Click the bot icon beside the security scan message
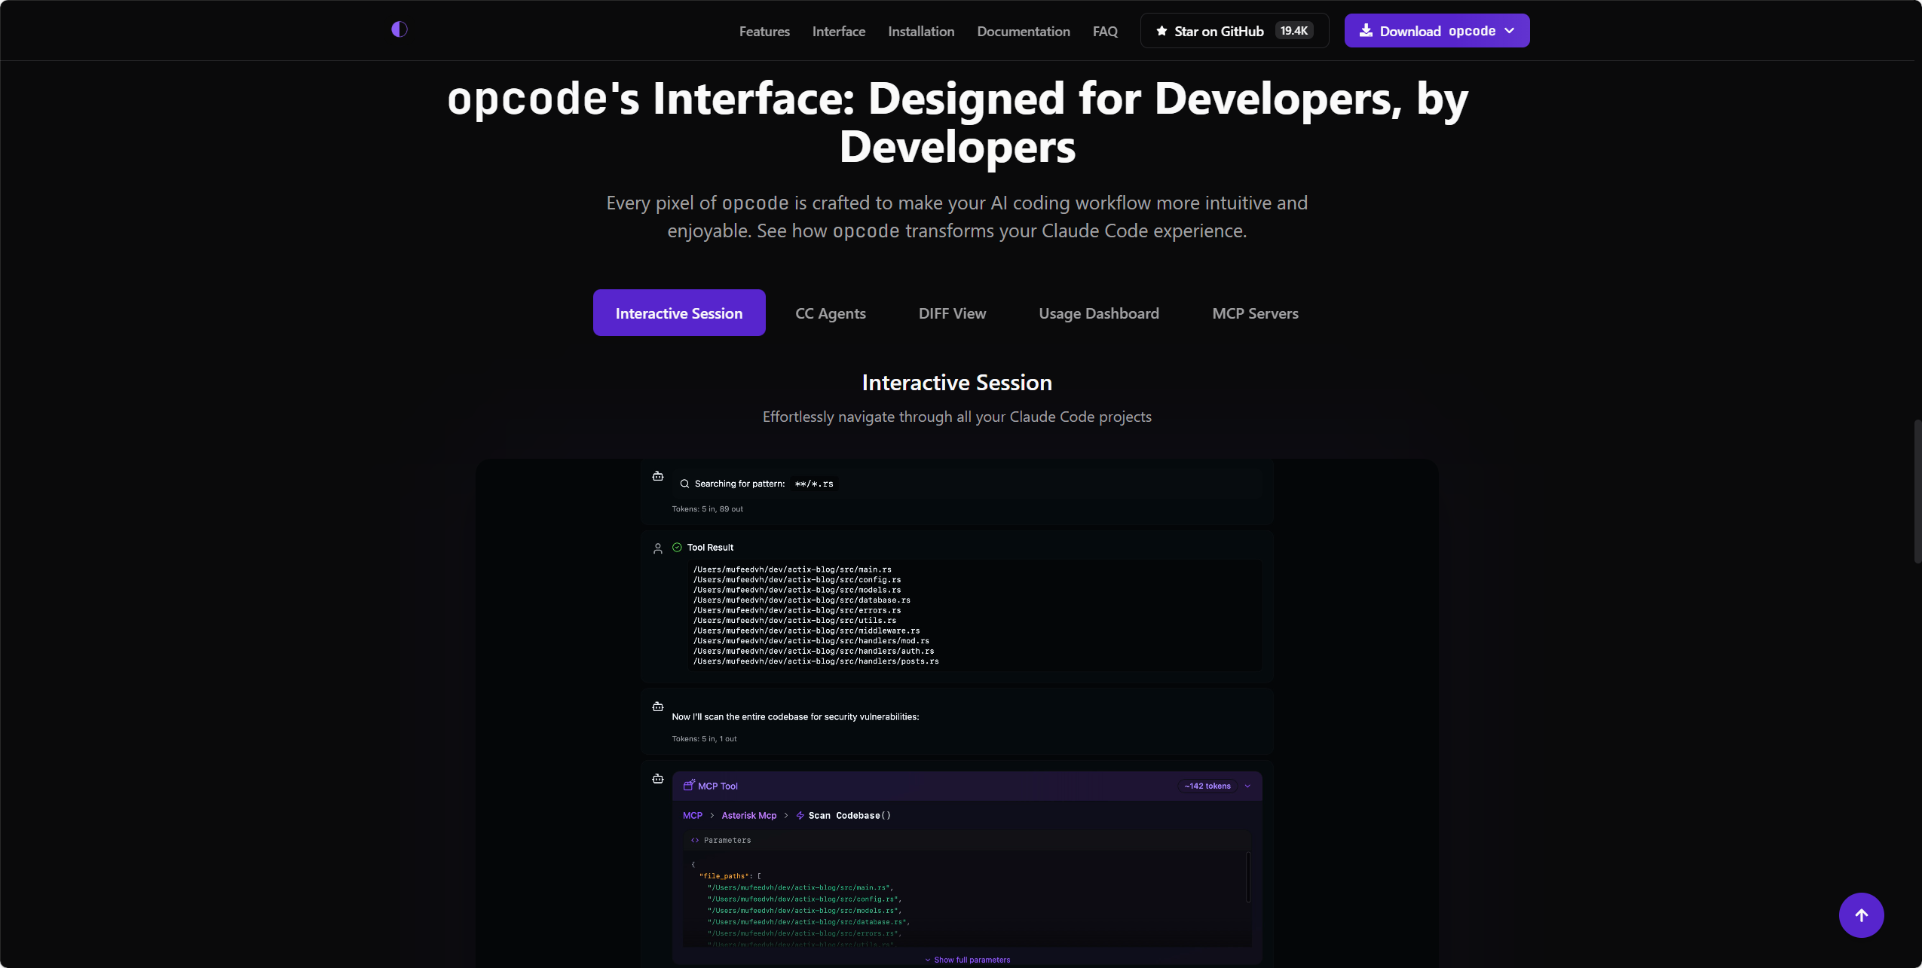 (658, 707)
